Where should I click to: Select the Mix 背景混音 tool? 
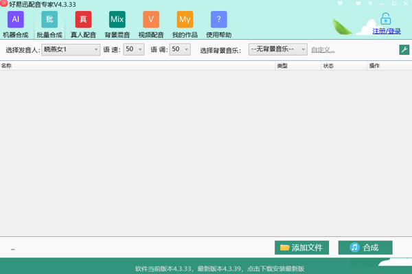pyautogui.click(x=117, y=24)
